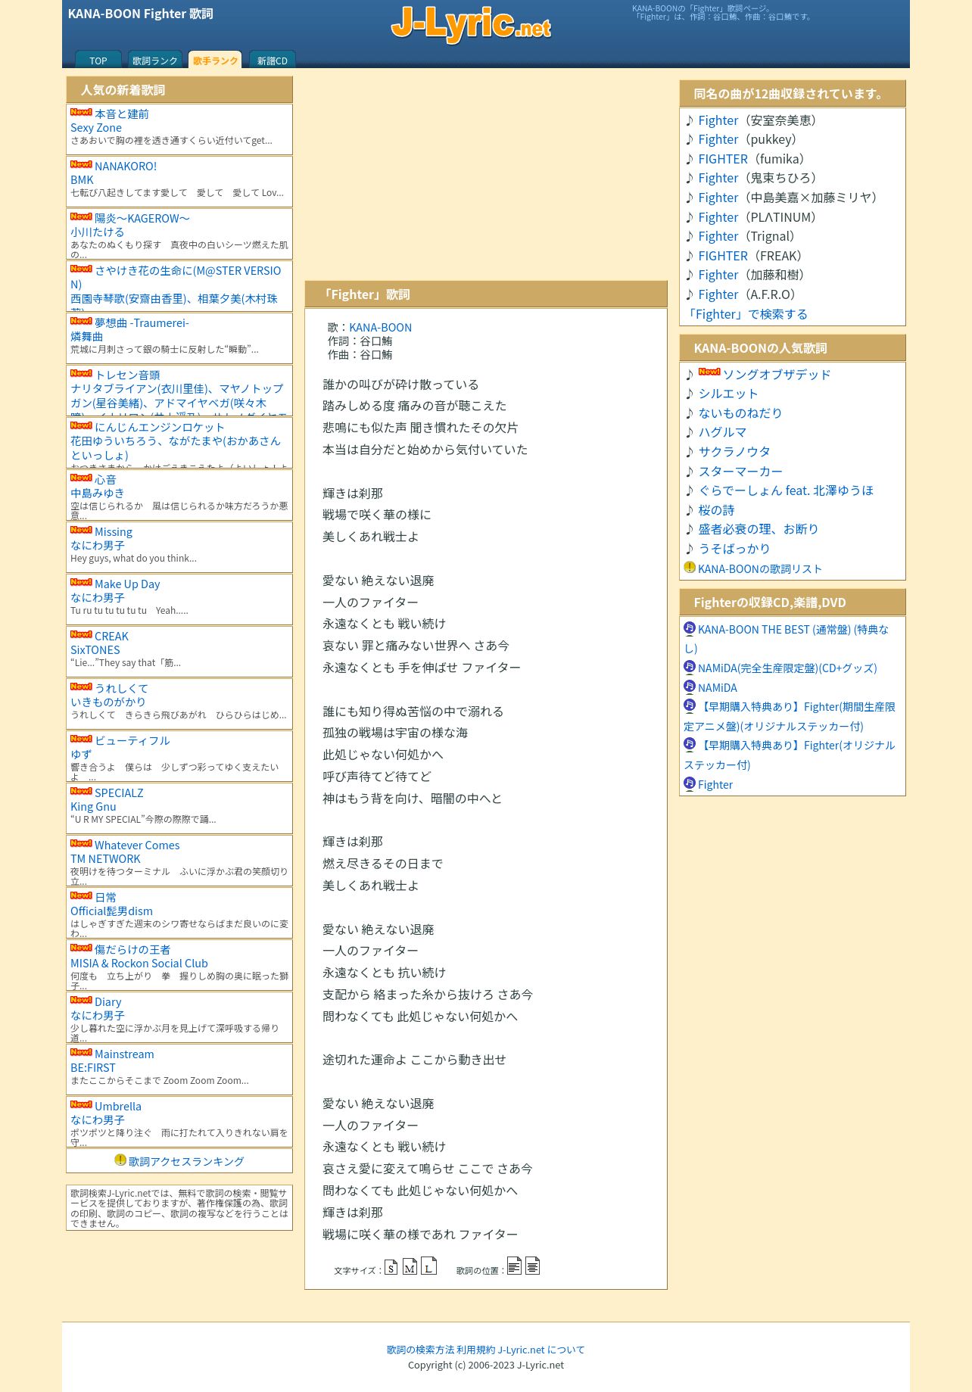Open KANA-BOONの歌詞リスト link

(x=760, y=568)
